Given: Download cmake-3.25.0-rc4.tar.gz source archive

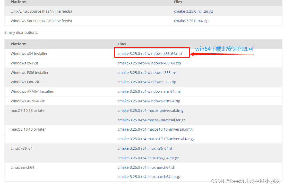Looking at the screenshot, I should [x=193, y=11].
